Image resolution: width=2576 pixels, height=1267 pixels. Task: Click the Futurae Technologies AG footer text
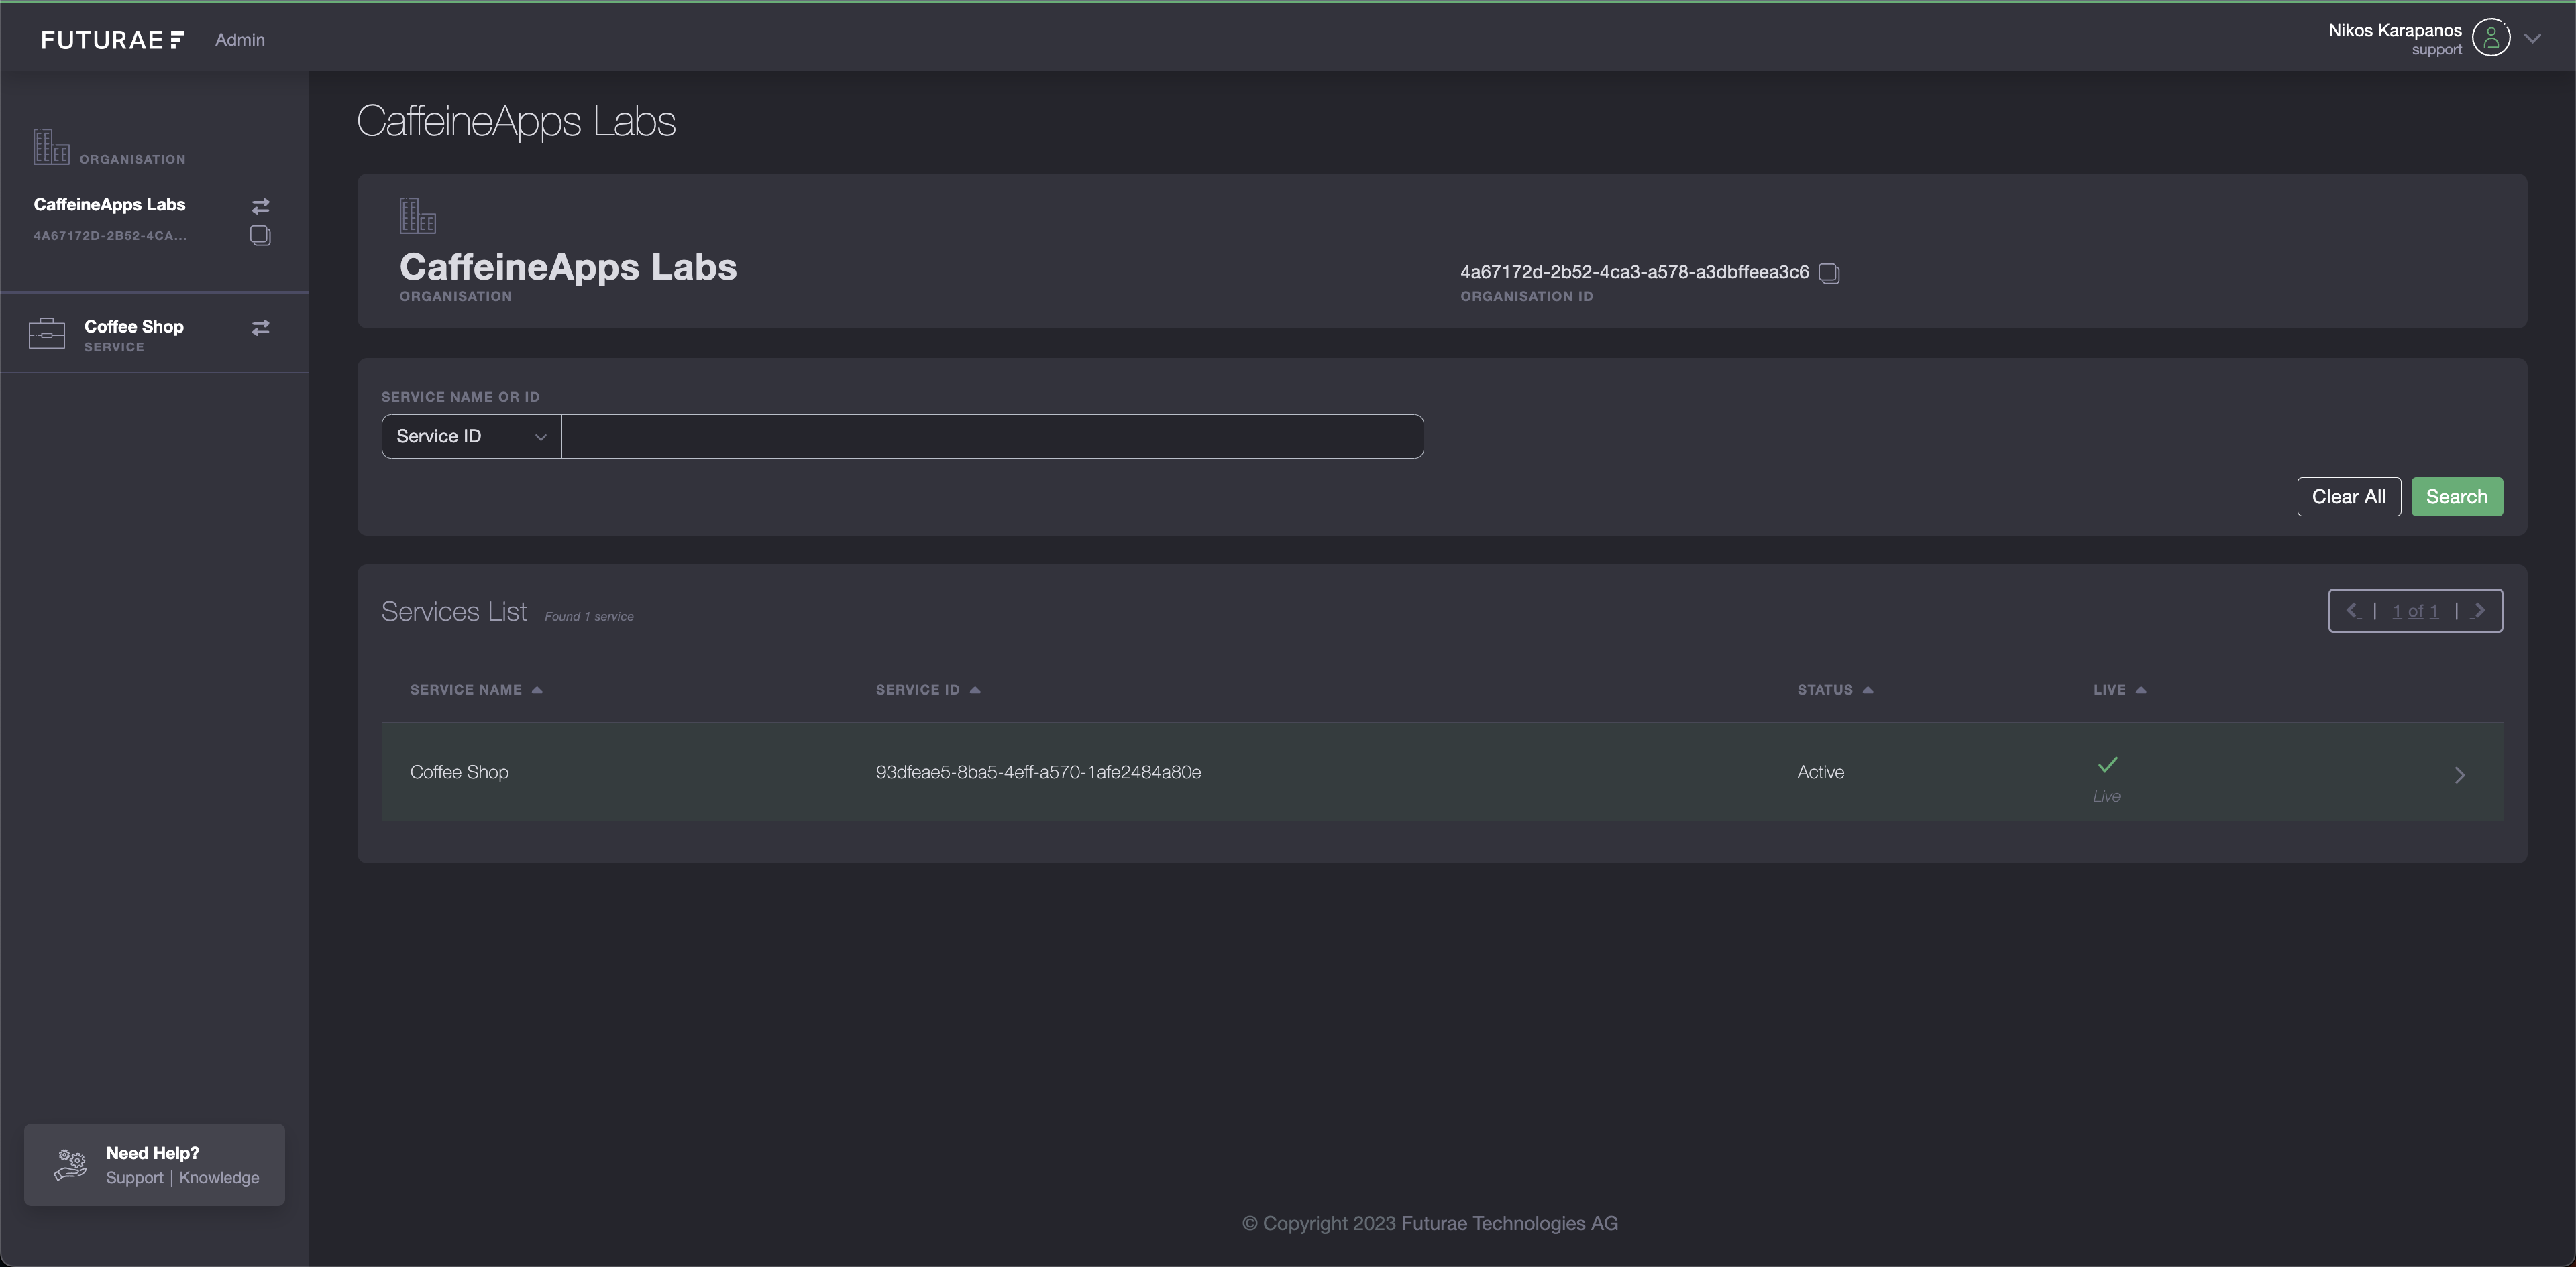[x=1509, y=1223]
